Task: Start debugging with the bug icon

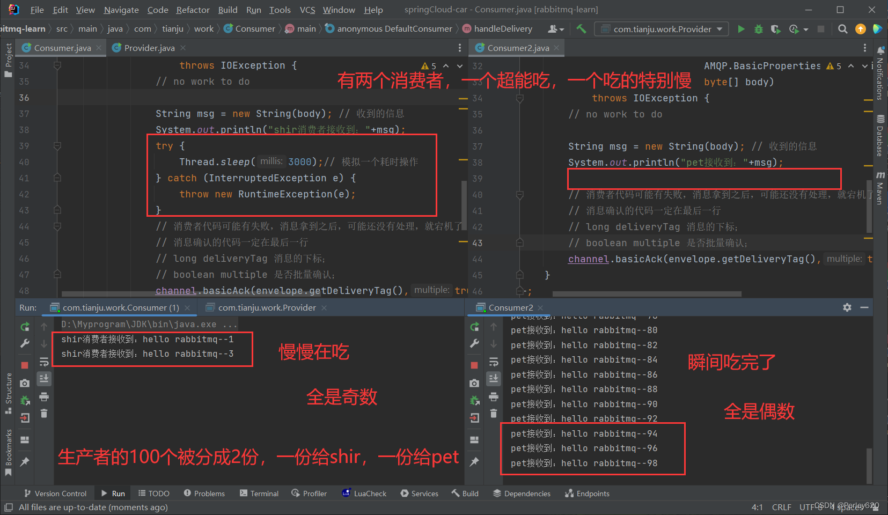Action: coord(758,29)
